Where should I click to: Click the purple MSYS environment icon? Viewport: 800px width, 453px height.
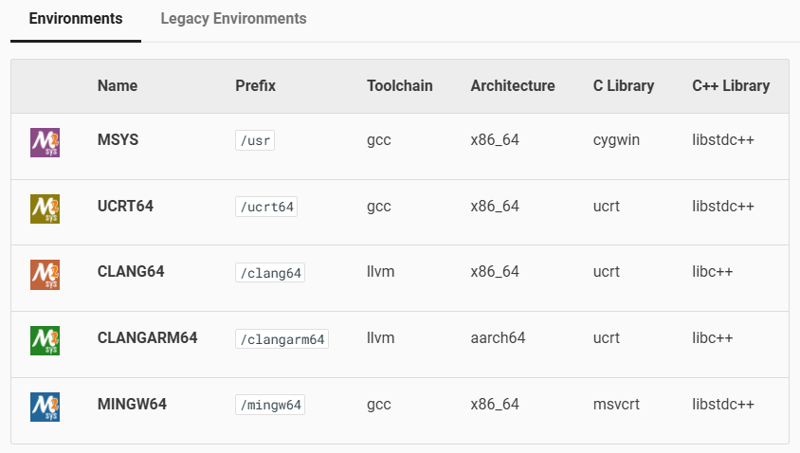[45, 141]
